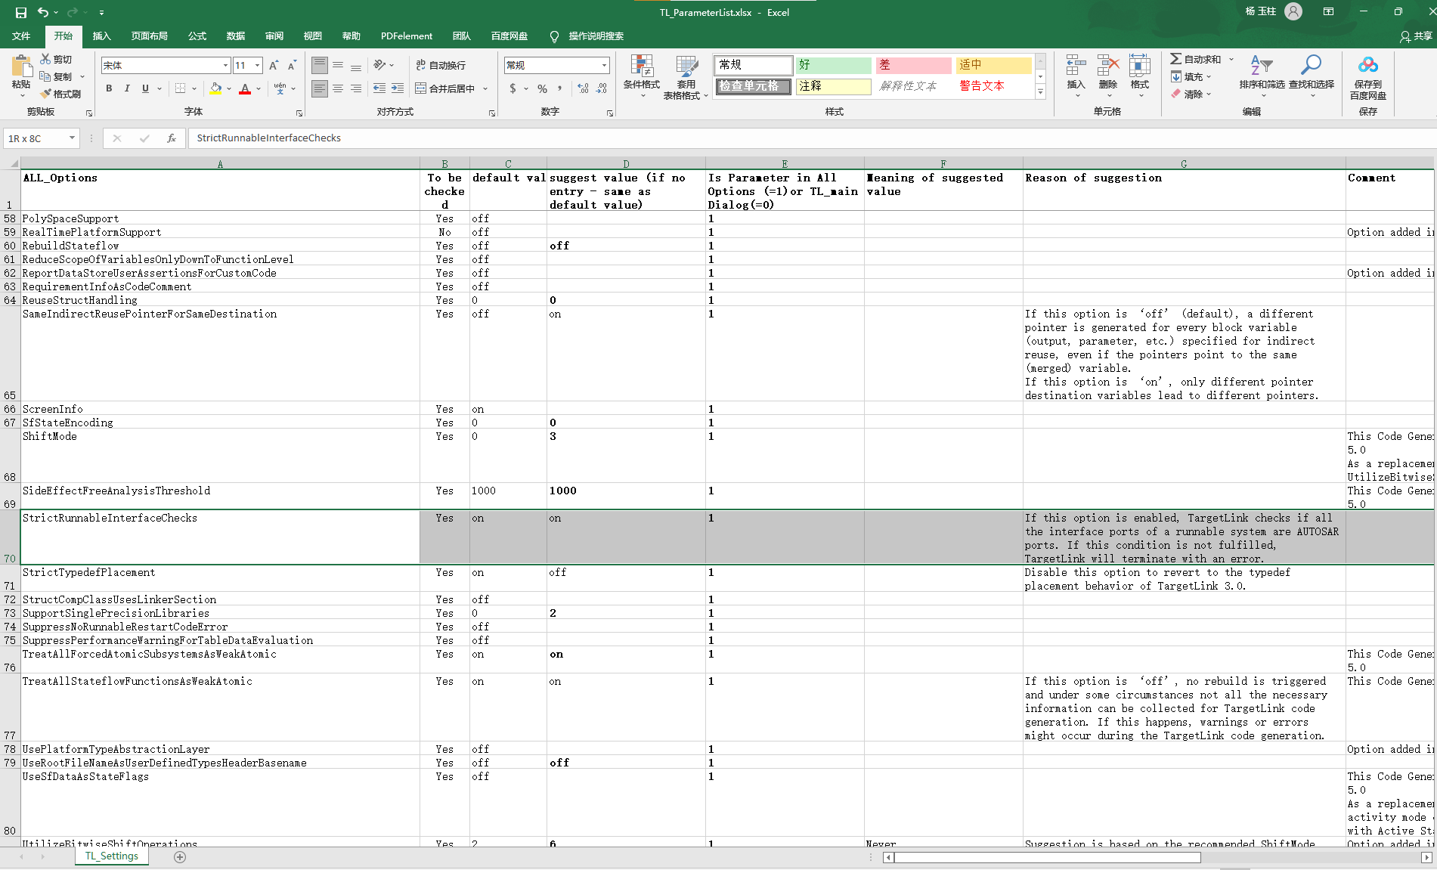This screenshot has height=870, width=1437.
Task: Open the PDFelement ribbon tab
Action: (406, 36)
